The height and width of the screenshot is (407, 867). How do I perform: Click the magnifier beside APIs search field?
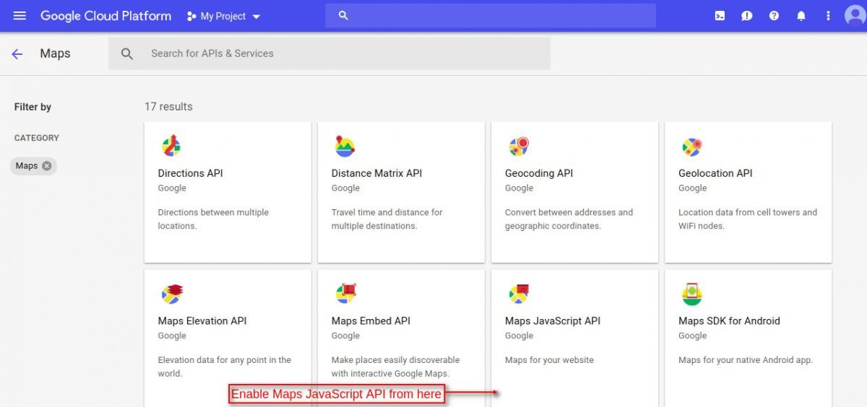tap(127, 53)
